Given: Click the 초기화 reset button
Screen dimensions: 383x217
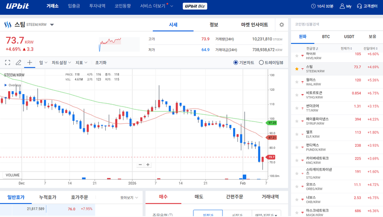Looking at the screenshot, I should pos(101,63).
